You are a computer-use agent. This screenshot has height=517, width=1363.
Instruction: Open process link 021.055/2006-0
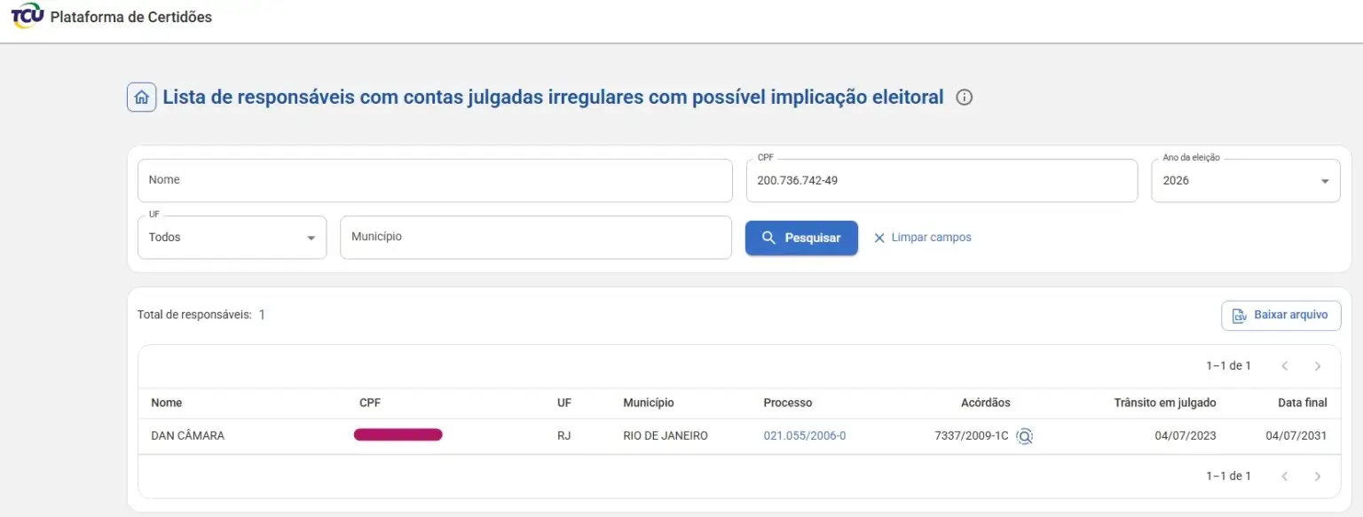point(805,436)
